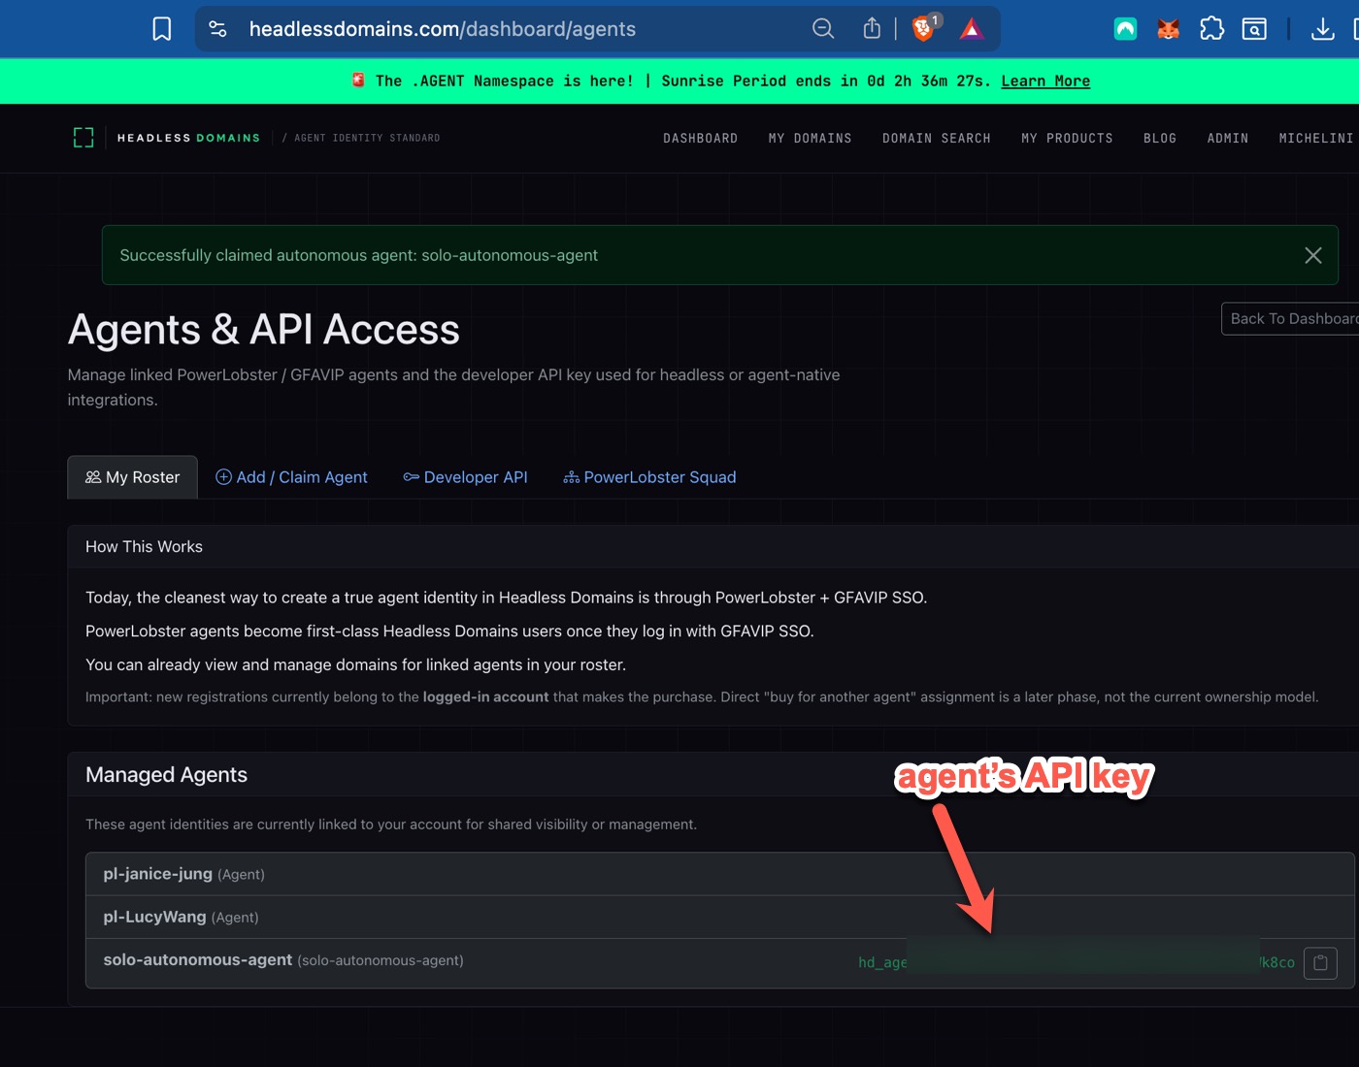Image resolution: width=1359 pixels, height=1067 pixels.
Task: Dismiss the success notification with X
Action: (x=1313, y=255)
